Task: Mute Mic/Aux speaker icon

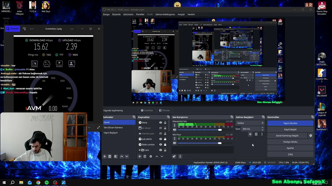Action: [175, 143]
